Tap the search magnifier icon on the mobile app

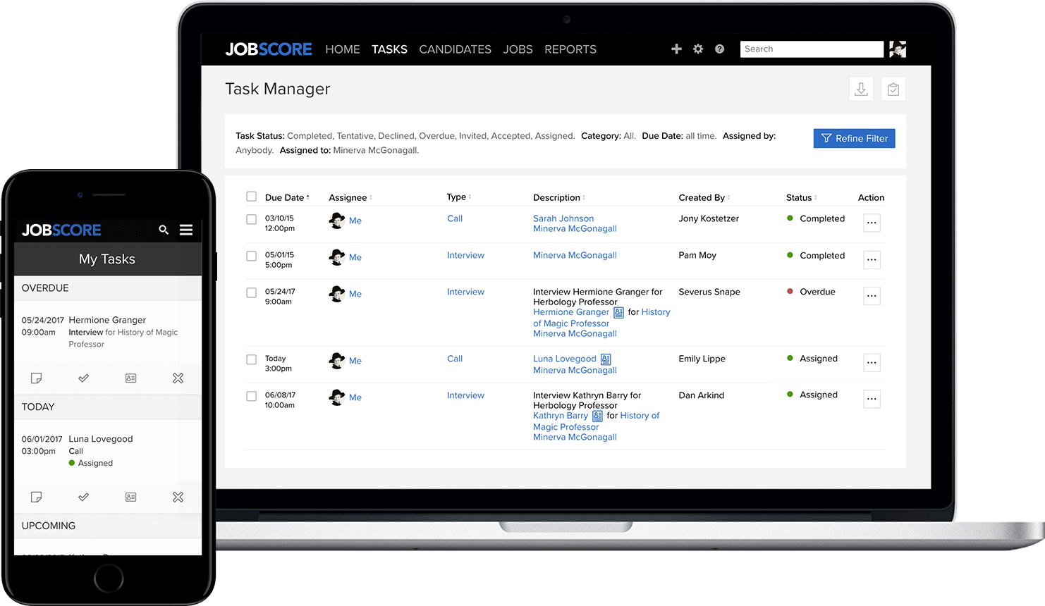pyautogui.click(x=163, y=230)
